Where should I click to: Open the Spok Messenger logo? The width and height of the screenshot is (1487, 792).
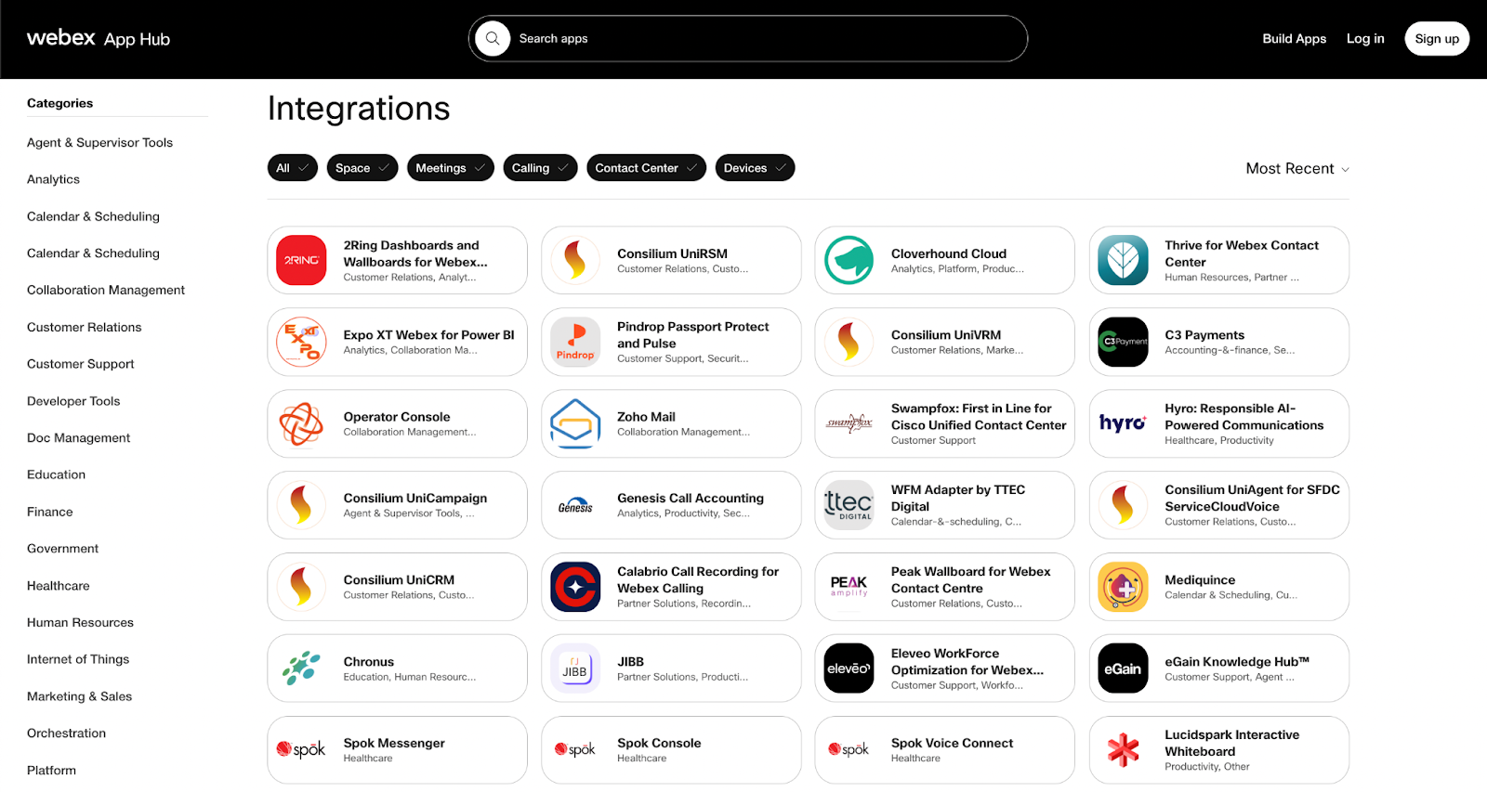click(x=301, y=749)
